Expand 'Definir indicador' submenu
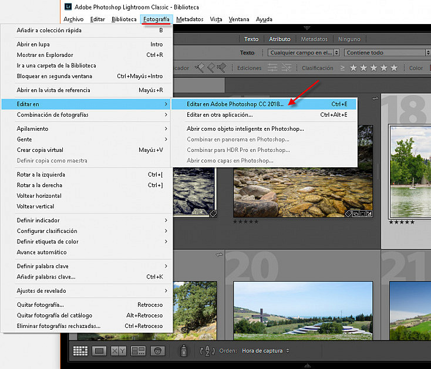 click(x=87, y=220)
